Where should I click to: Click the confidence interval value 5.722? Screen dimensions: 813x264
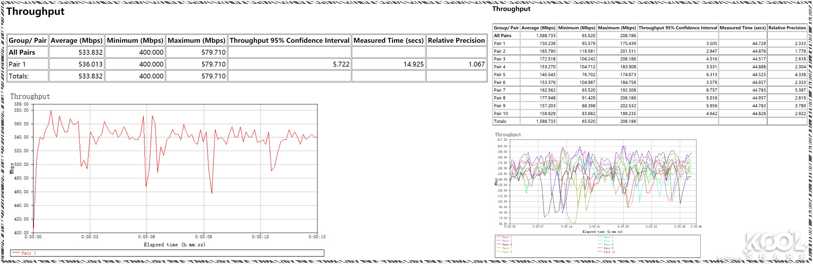341,64
